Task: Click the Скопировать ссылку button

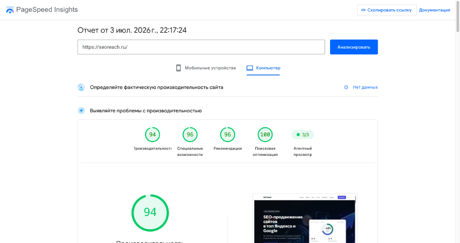Action: (x=386, y=10)
